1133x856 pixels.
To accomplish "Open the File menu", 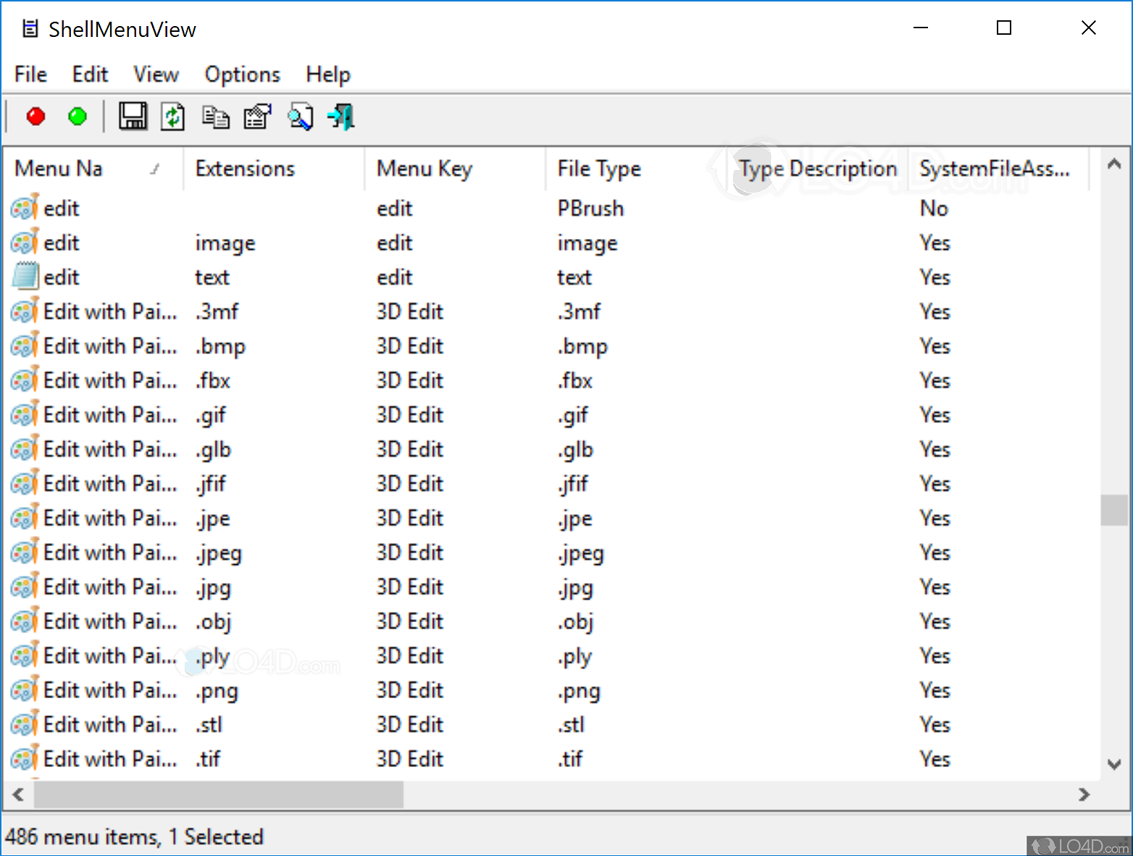I will (30, 74).
